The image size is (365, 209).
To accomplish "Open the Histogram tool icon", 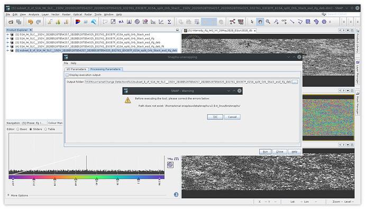I will coord(129,22).
